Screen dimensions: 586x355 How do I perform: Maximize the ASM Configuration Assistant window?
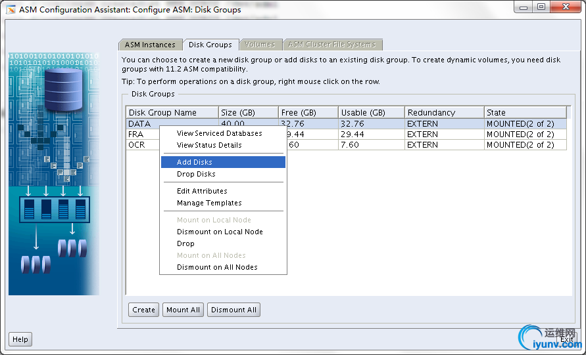point(541,7)
